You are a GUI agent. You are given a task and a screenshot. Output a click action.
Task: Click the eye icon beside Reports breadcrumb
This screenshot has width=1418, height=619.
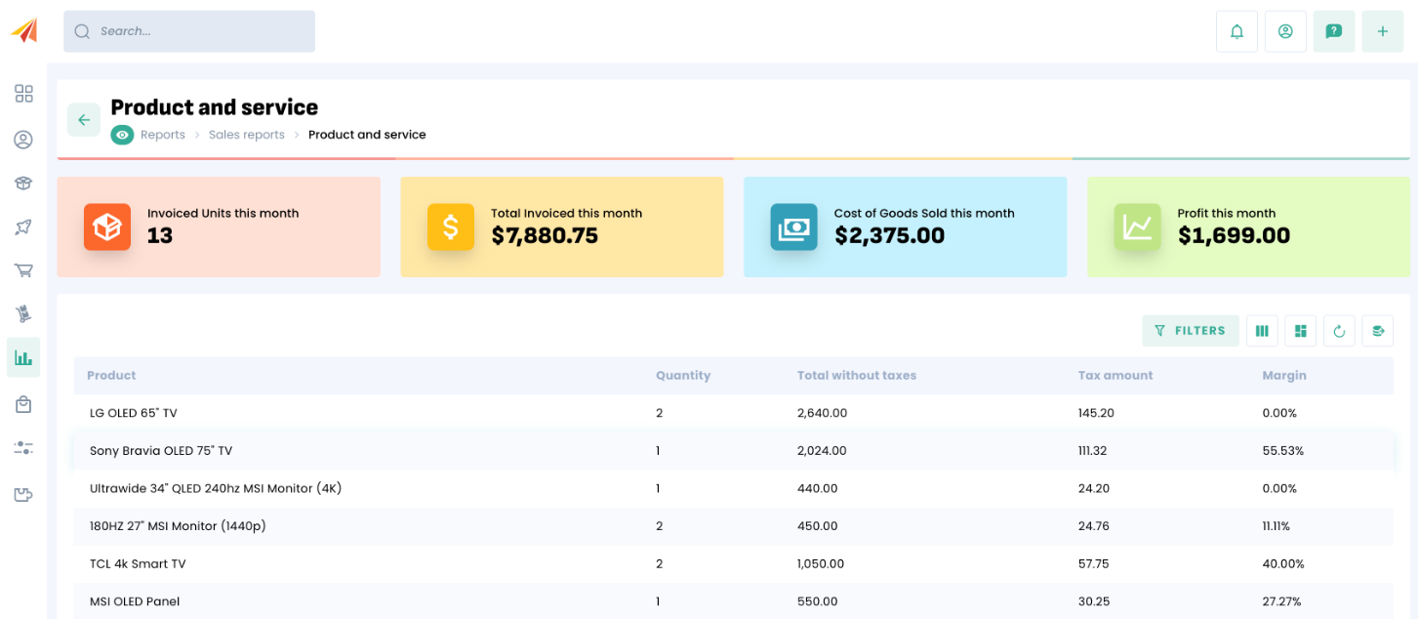(x=122, y=135)
